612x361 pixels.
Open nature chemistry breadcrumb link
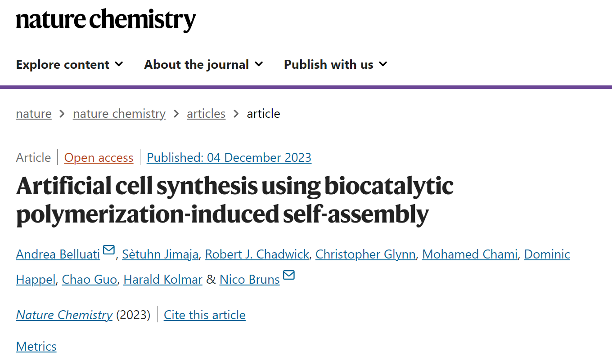[x=119, y=114]
